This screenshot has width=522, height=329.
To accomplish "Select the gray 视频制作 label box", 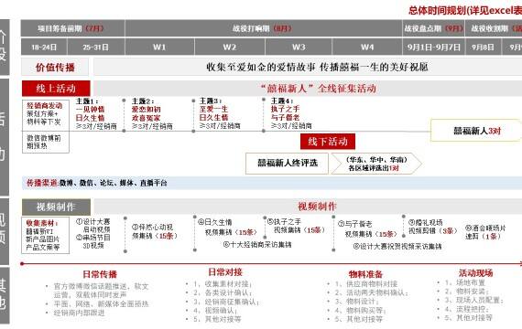I will tap(56, 207).
